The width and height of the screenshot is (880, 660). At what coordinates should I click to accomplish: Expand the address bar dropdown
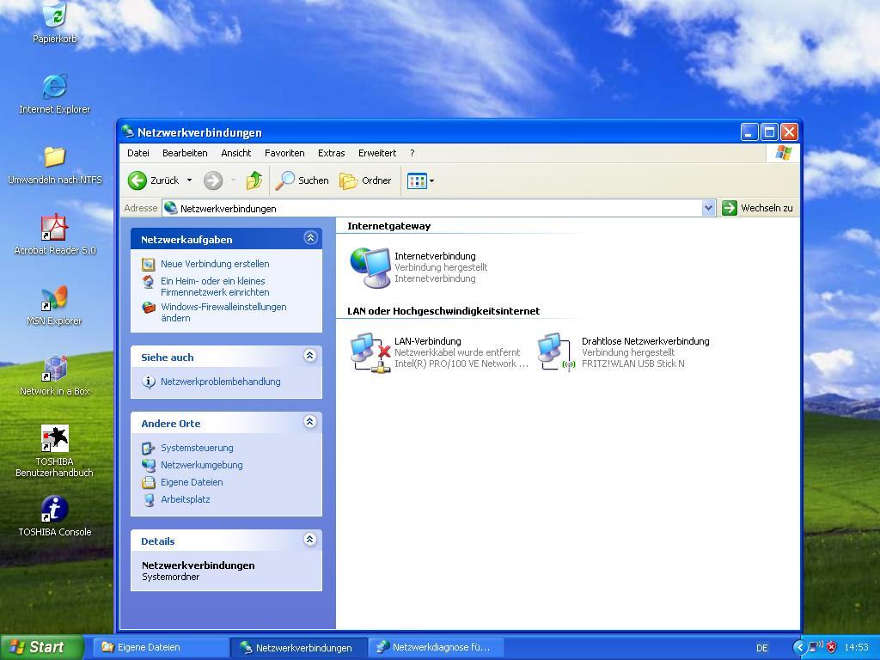coord(708,208)
